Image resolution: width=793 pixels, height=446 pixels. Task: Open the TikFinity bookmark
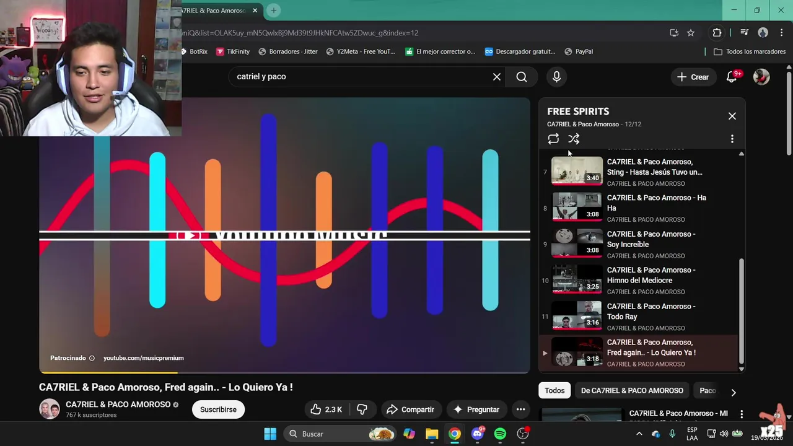(x=233, y=51)
